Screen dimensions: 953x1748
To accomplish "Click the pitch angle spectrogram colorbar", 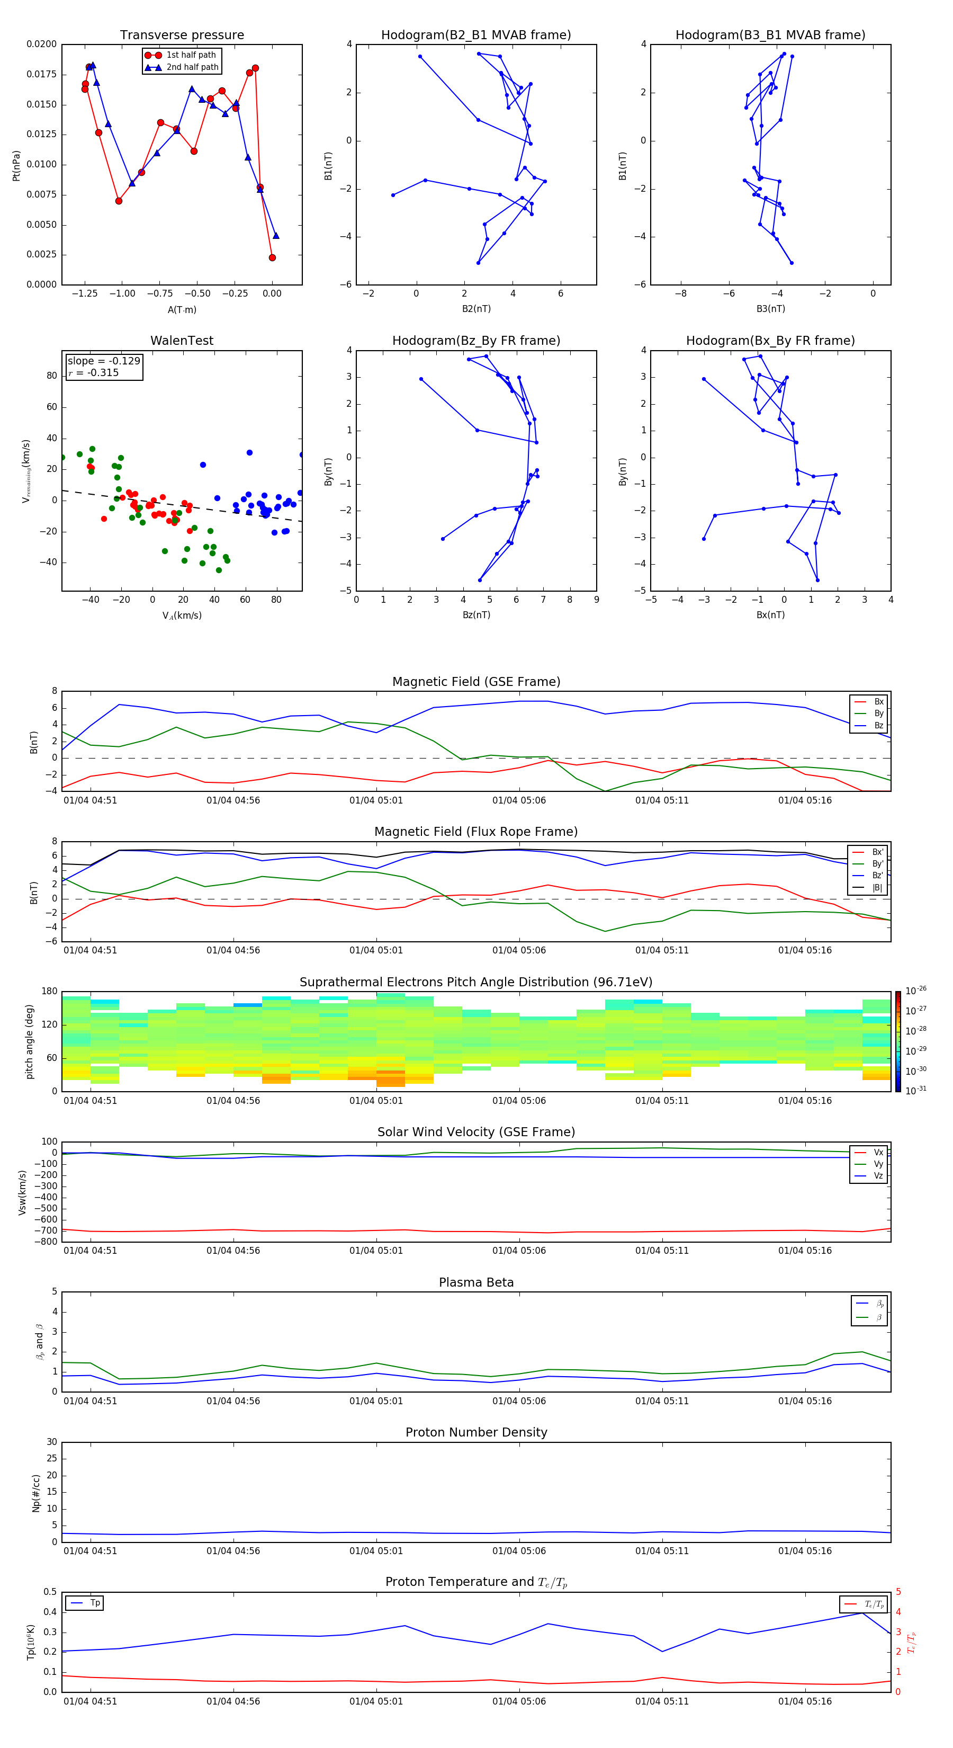I will 898,1041.
